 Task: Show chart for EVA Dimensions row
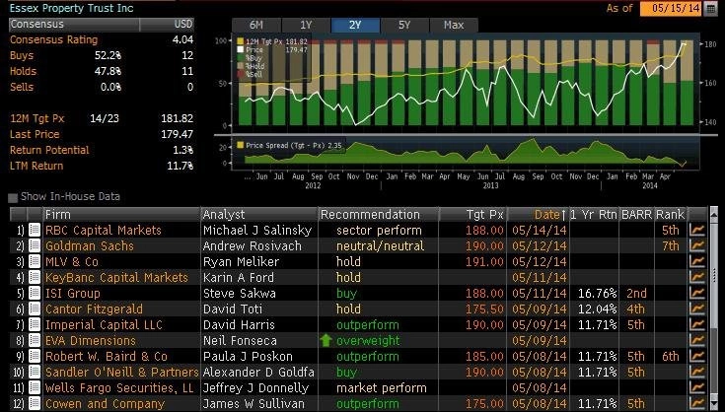click(696, 340)
